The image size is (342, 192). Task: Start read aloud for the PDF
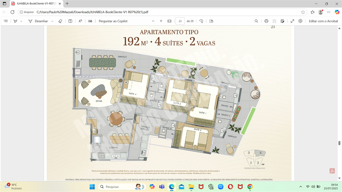tap(80, 21)
